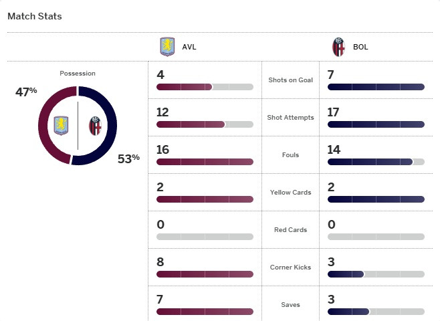The image size is (440, 321).
Task: Click the Shots on Goal stat label
Action: coord(290,80)
